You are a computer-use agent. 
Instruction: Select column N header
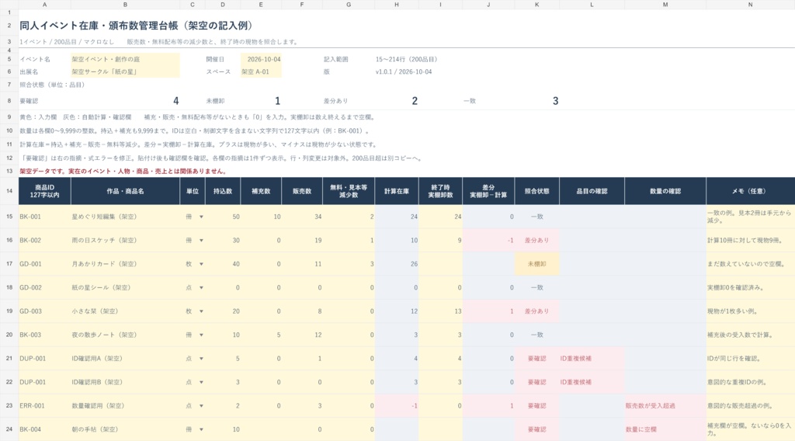tap(751, 5)
